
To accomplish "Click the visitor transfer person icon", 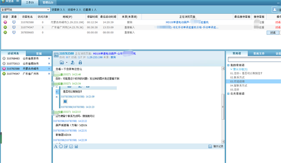I will pos(73,63).
